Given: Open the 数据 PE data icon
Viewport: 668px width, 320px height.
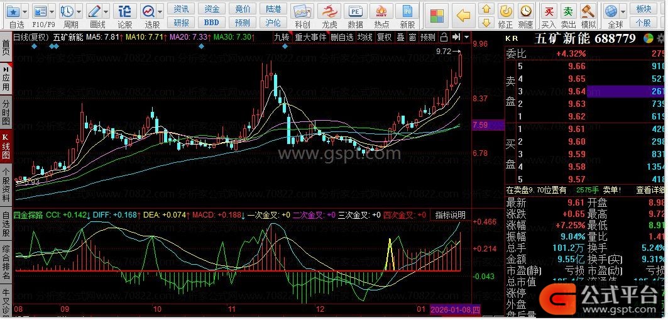Looking at the screenshot, I should coord(355,15).
